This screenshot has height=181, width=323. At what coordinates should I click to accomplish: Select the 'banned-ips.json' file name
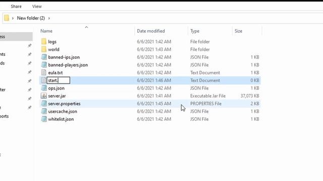tap(64, 57)
